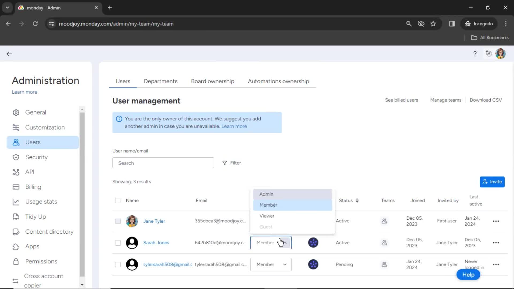Open Member dropdown for tylersarah508
The image size is (514, 289).
point(271,264)
